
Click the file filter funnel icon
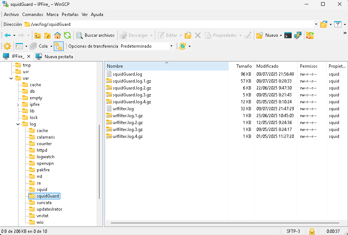click(x=337, y=24)
